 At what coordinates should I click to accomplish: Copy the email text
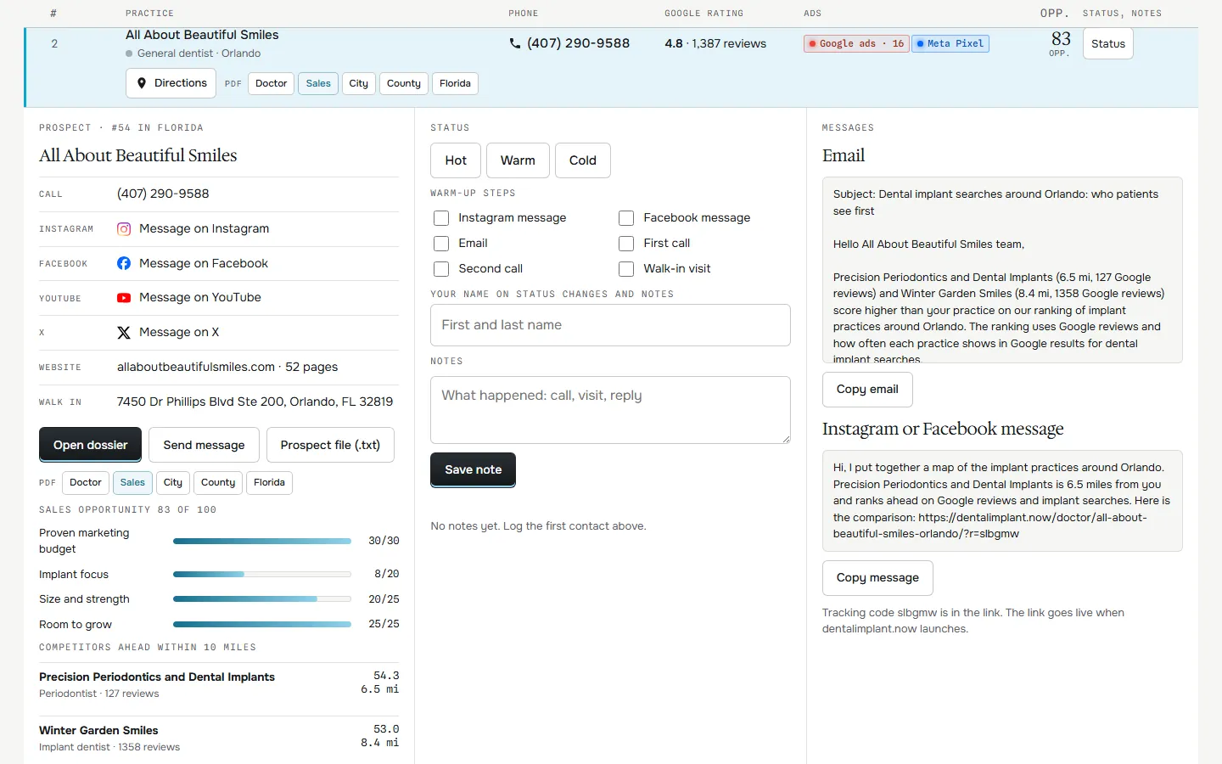tap(867, 389)
